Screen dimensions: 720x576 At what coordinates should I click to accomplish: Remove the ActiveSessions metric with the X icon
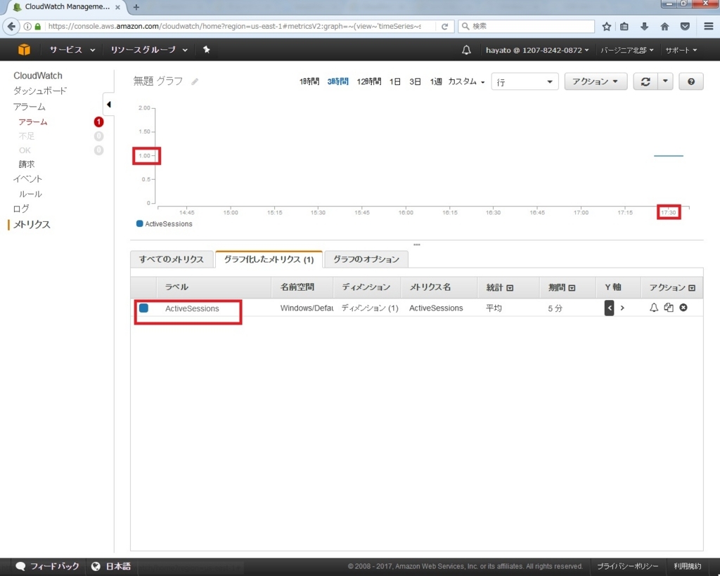tap(683, 308)
